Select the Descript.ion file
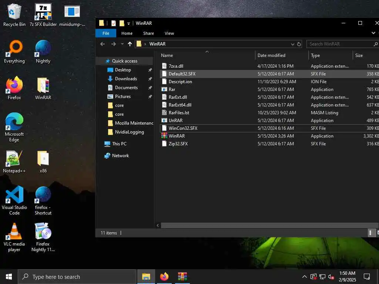Viewport: 379px width, 284px height. click(269, 82)
